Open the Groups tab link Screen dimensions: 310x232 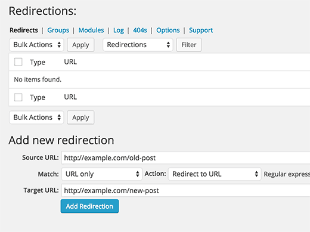pos(58,30)
